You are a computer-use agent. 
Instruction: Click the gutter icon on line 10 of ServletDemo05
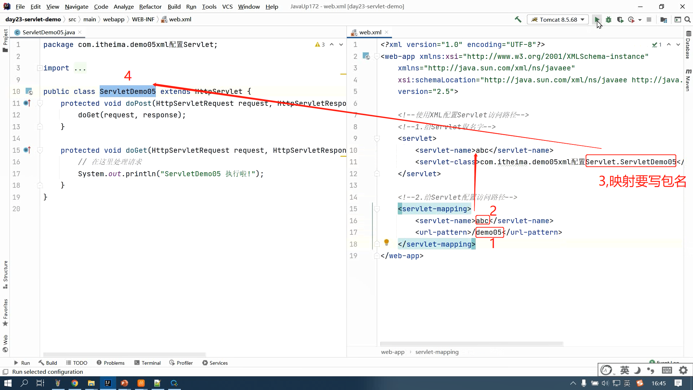tap(29, 91)
